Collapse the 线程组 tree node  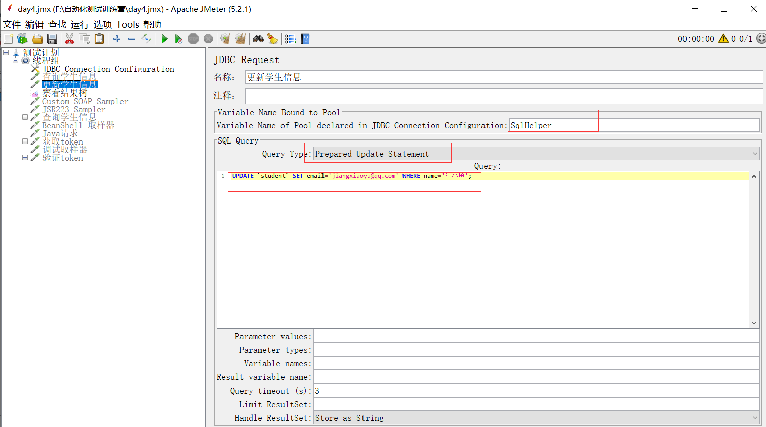point(15,60)
